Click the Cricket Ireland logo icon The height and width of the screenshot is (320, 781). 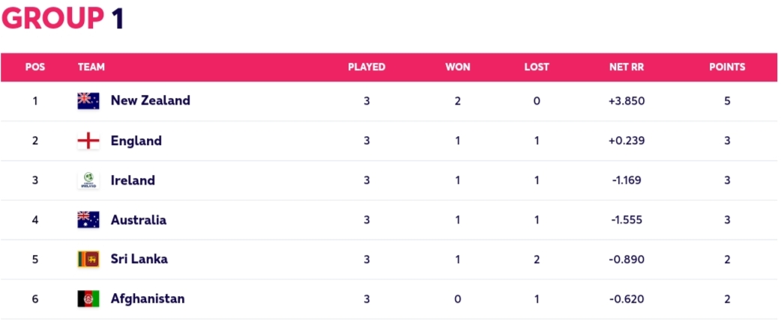pyautogui.click(x=88, y=180)
